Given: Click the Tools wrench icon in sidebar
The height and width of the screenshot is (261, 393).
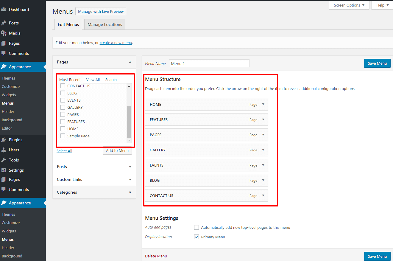Looking at the screenshot, I should [x=4, y=160].
